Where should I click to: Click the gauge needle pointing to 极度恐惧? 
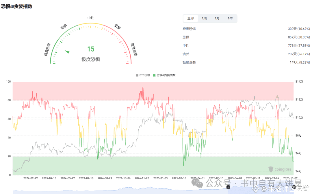[67, 51]
